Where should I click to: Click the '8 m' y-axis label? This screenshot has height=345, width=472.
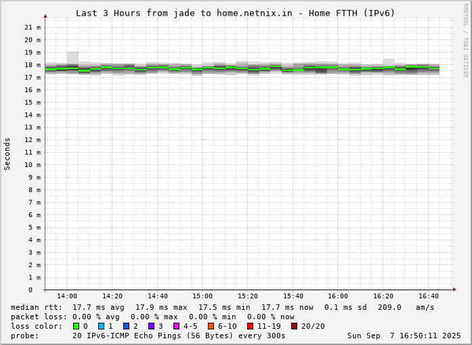click(35, 190)
